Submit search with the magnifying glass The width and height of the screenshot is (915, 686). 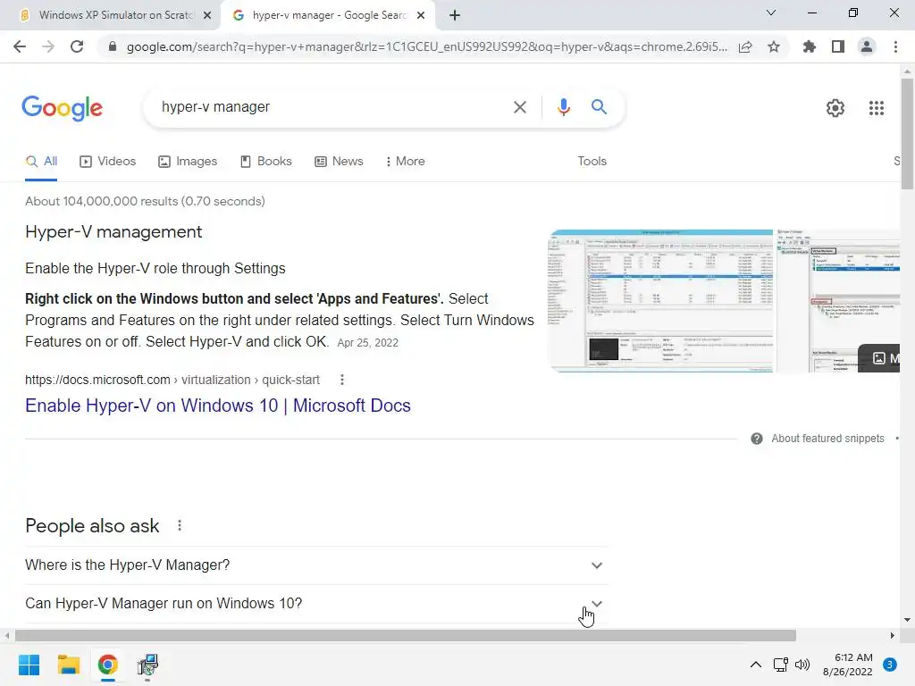click(599, 107)
